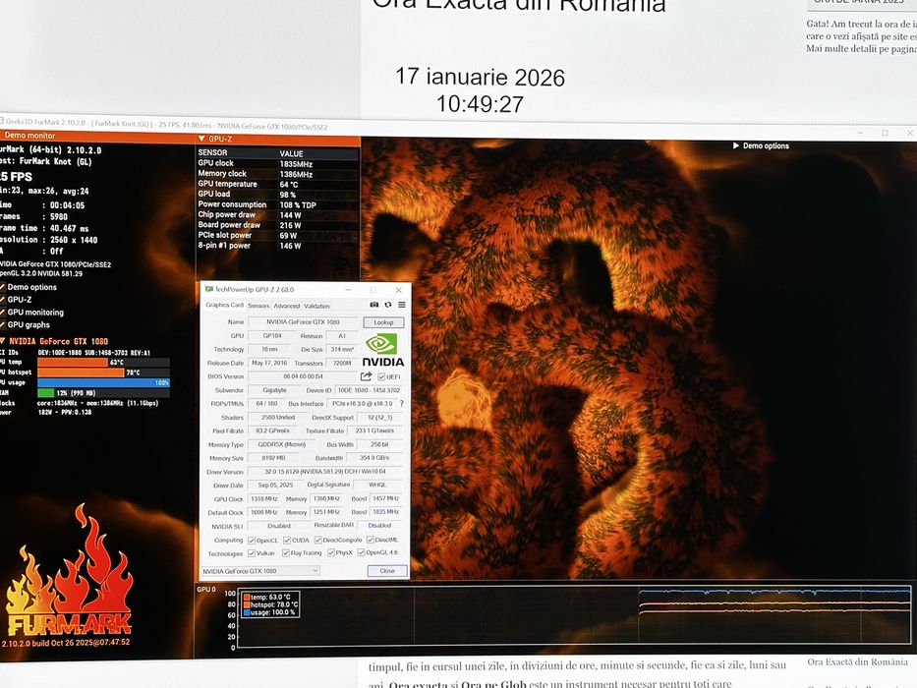Click the 'Ora Exacta din Romania' sidebar link
This screenshot has height=688, width=917.
point(857,662)
